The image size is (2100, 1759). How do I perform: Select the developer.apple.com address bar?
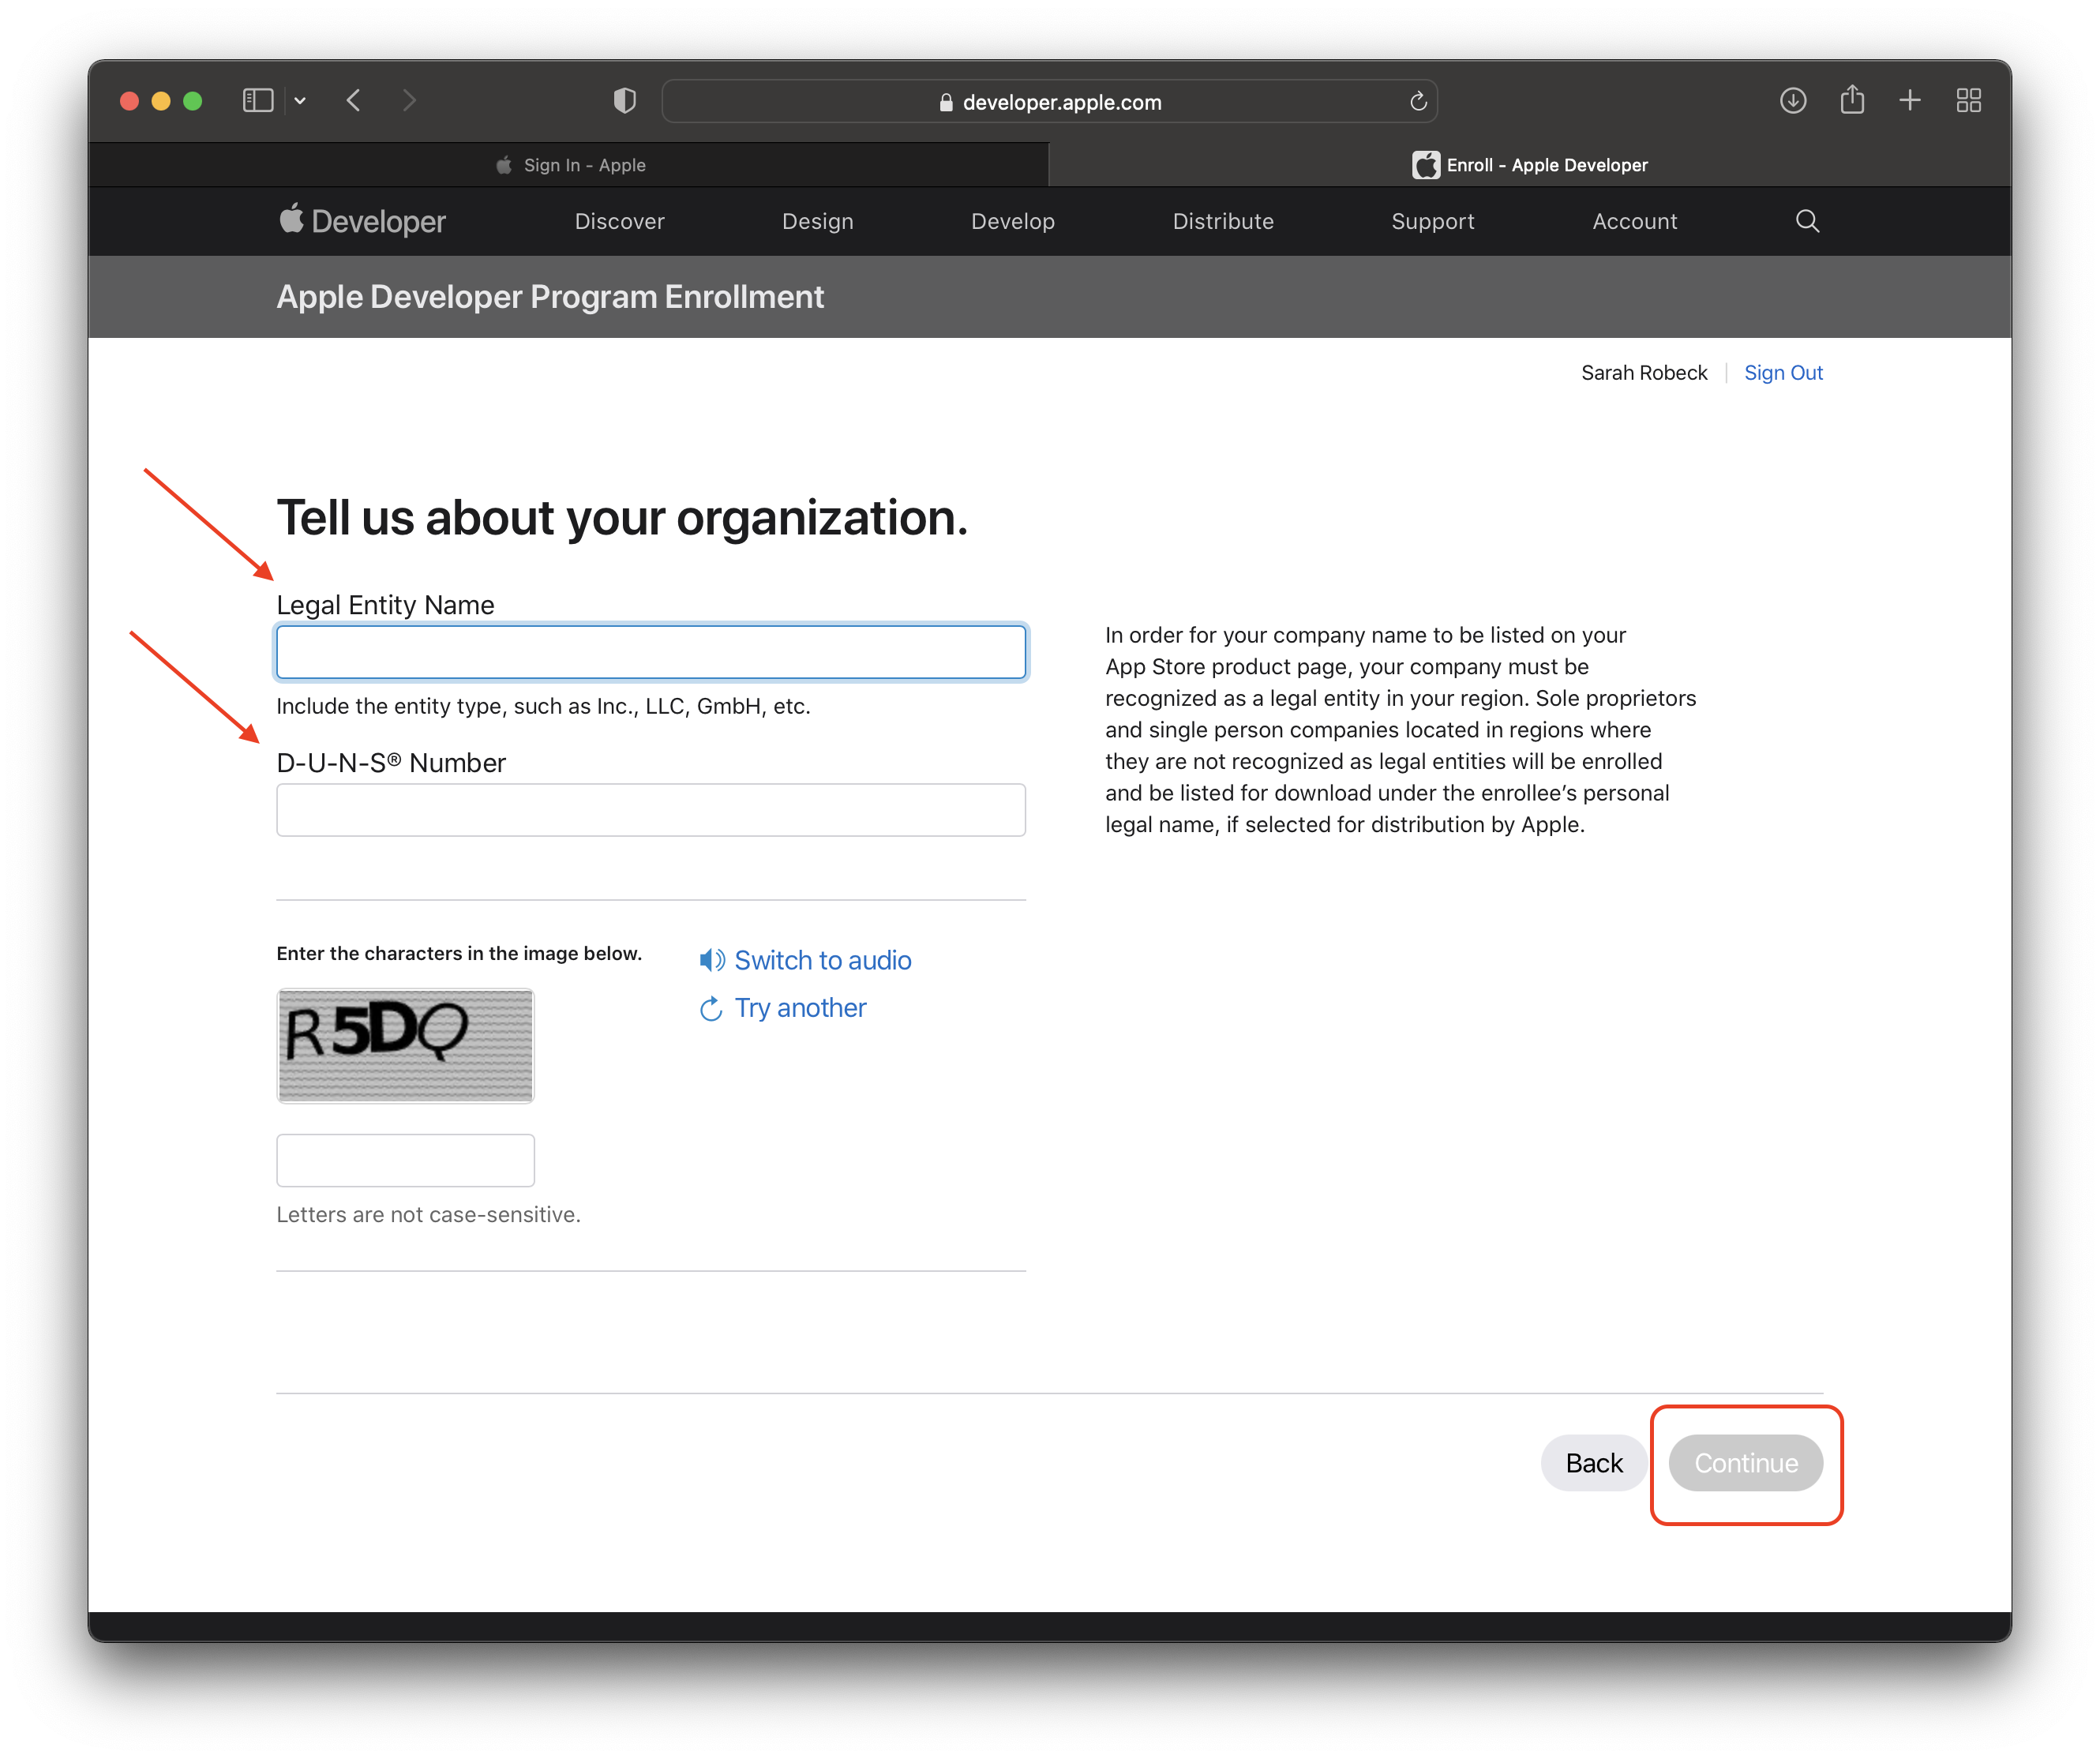click(1049, 102)
